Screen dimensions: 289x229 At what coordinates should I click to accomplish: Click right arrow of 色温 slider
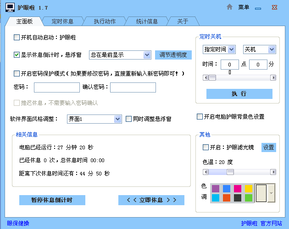(x=273, y=172)
